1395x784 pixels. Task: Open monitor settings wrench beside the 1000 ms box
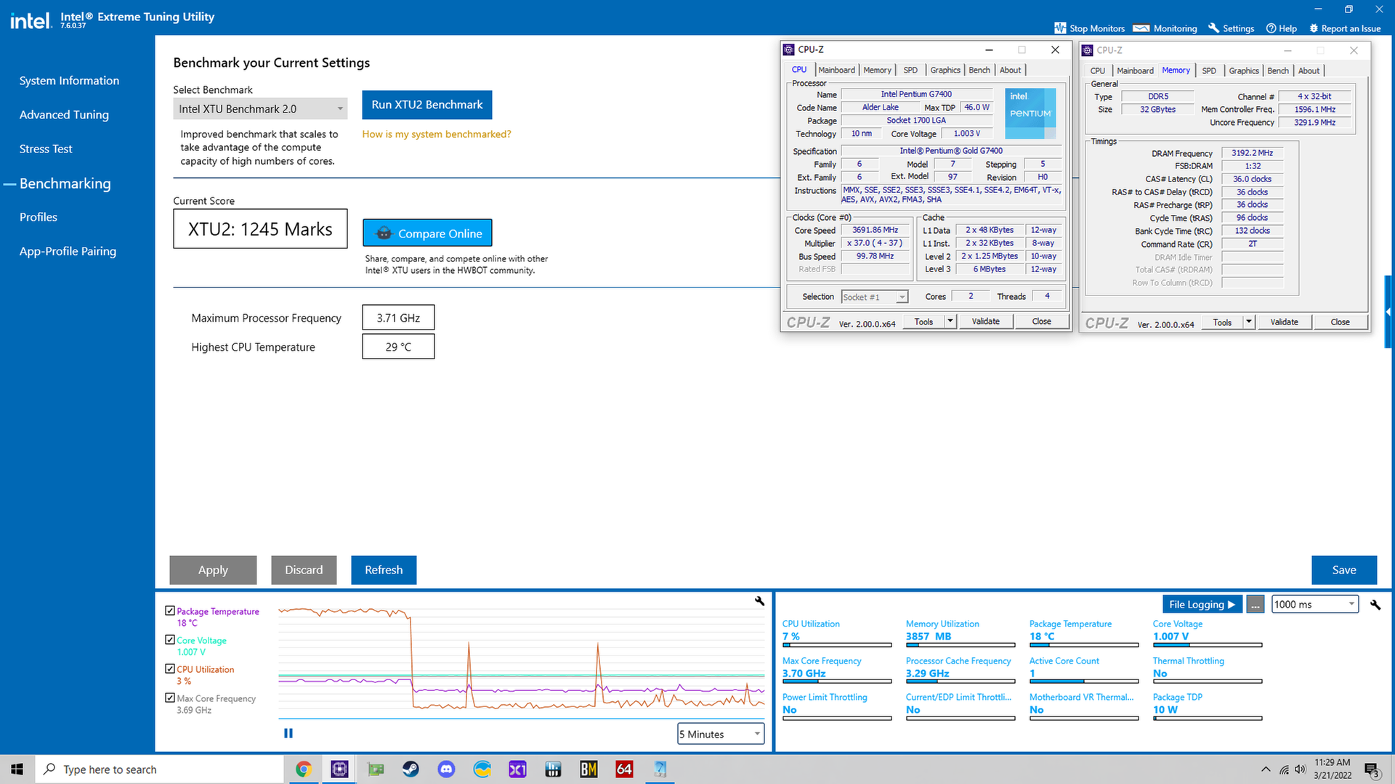(x=1375, y=605)
